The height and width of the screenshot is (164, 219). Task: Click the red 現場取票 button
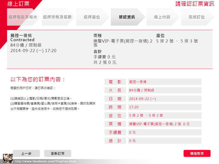[197, 154]
